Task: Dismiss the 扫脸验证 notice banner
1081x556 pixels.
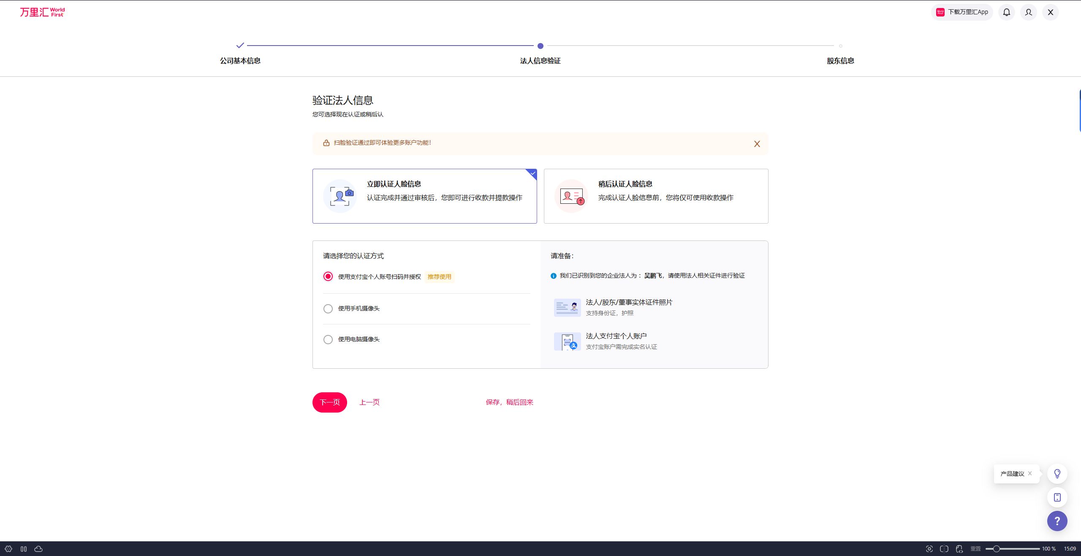Action: point(757,144)
